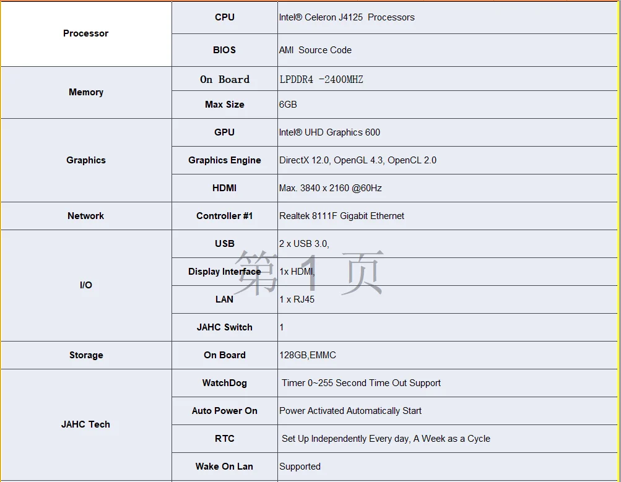The height and width of the screenshot is (482, 621).
Task: Select the Intel UHD Graphics 600 cell
Action: 329,132
